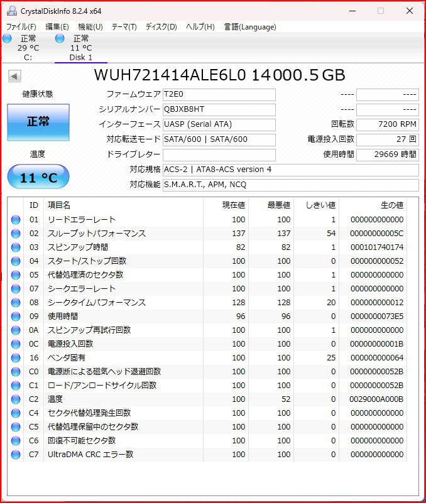
Task: Click status orb for スピンアップ時間 row
Action: coord(16,247)
